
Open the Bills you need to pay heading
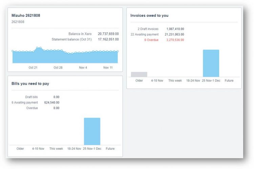coord(30,83)
